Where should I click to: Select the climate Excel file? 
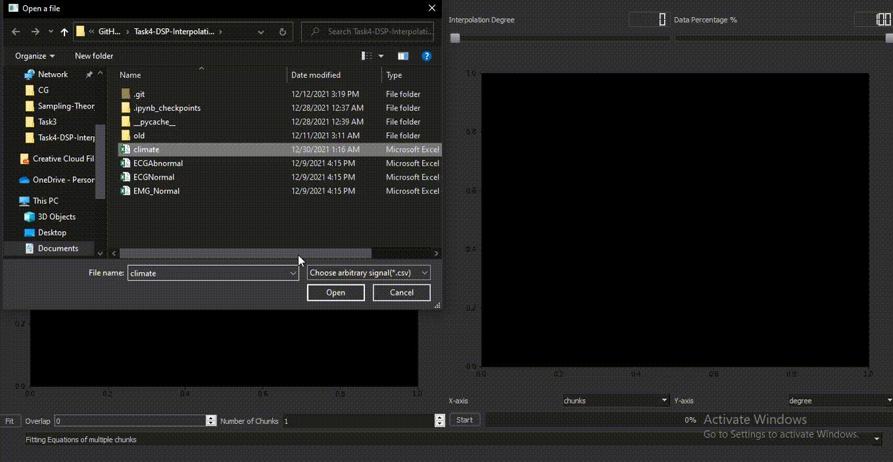pos(279,149)
